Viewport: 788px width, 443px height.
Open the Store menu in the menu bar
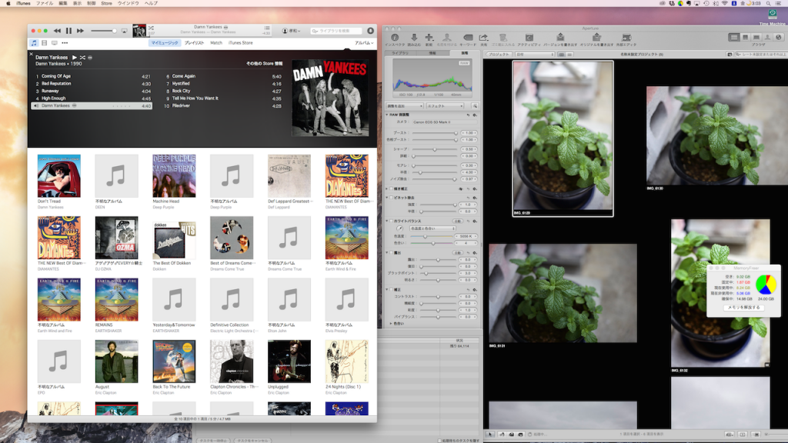click(x=106, y=4)
